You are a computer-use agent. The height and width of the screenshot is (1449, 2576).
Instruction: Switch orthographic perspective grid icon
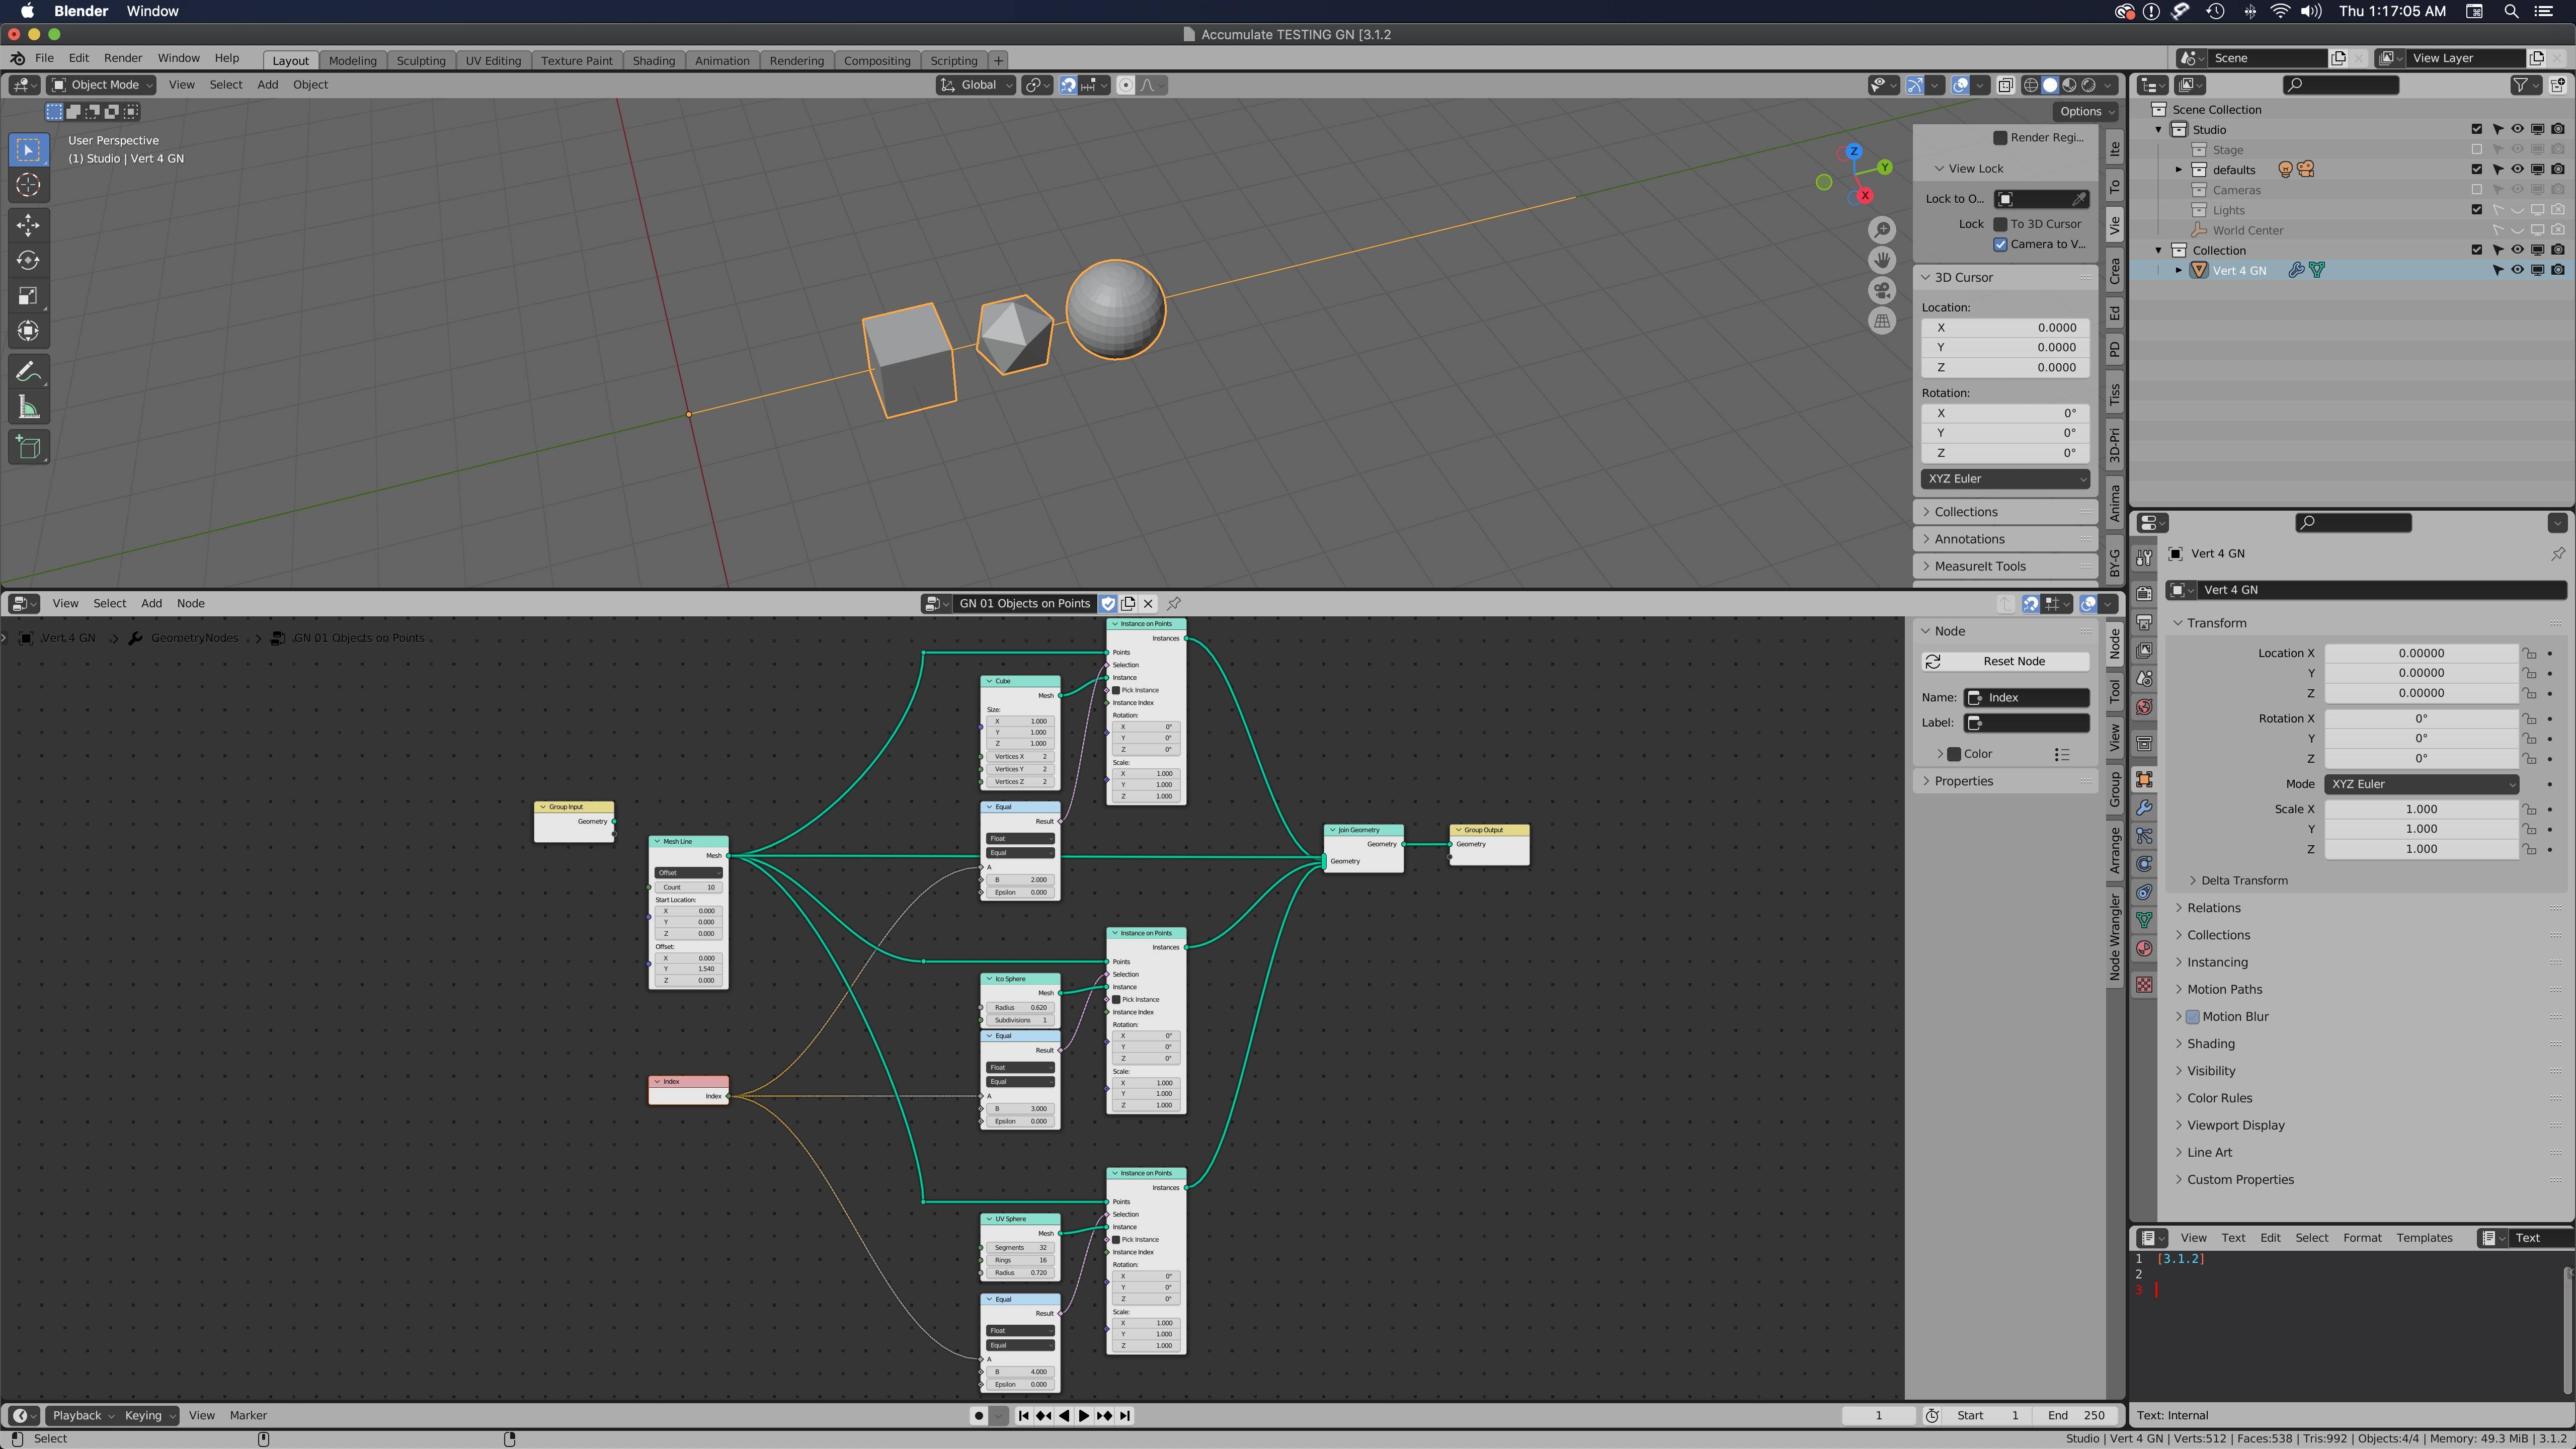(1882, 321)
